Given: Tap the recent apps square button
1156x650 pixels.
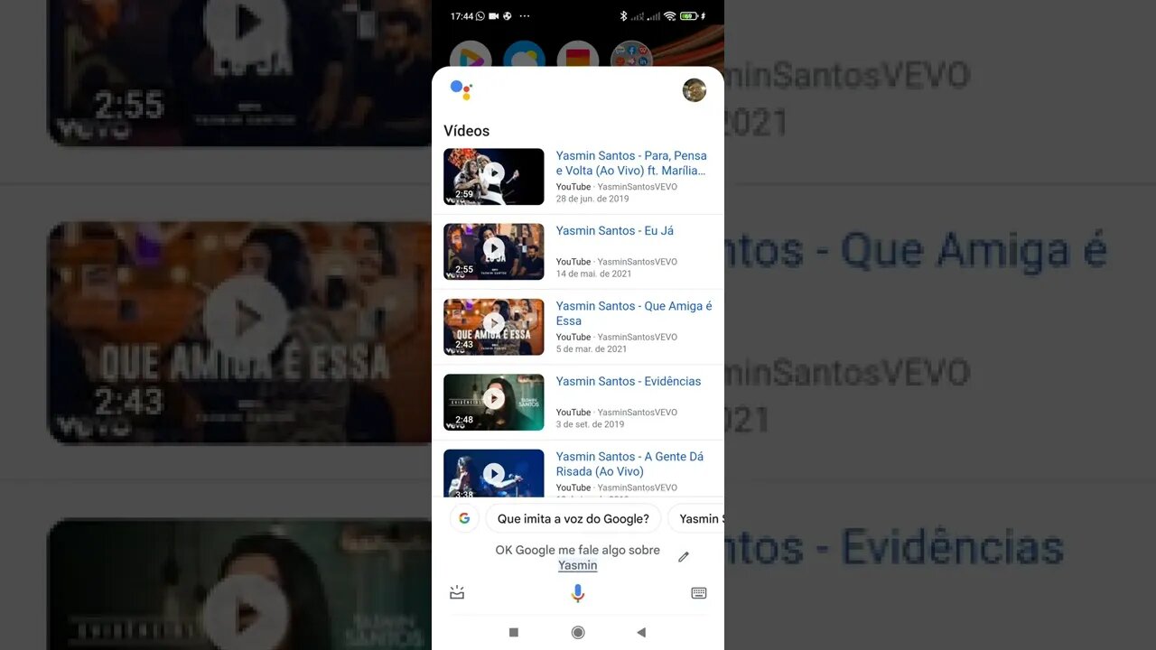Looking at the screenshot, I should pos(514,632).
